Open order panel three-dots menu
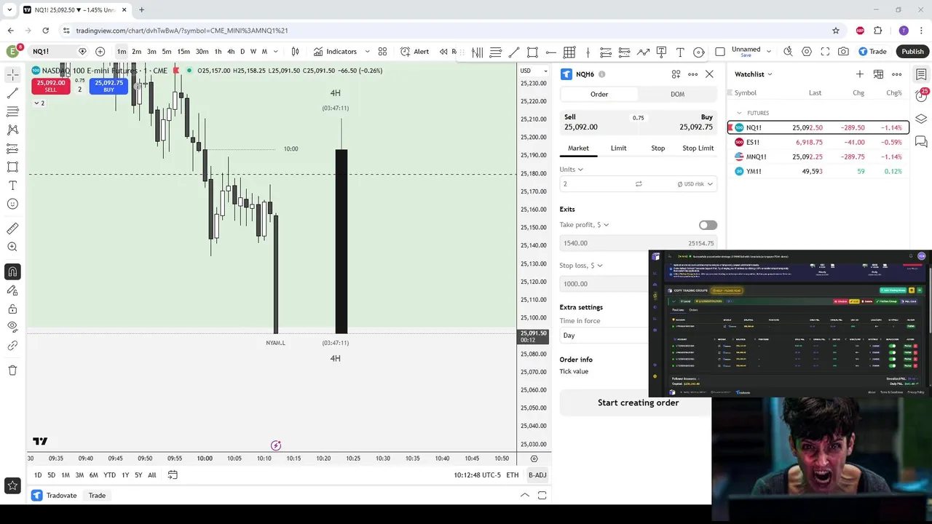Viewport: 932px width, 524px height. (x=692, y=74)
